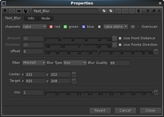The image size is (164, 117).
Task: Toggle the green channel checkbox
Action: coord(65,27)
